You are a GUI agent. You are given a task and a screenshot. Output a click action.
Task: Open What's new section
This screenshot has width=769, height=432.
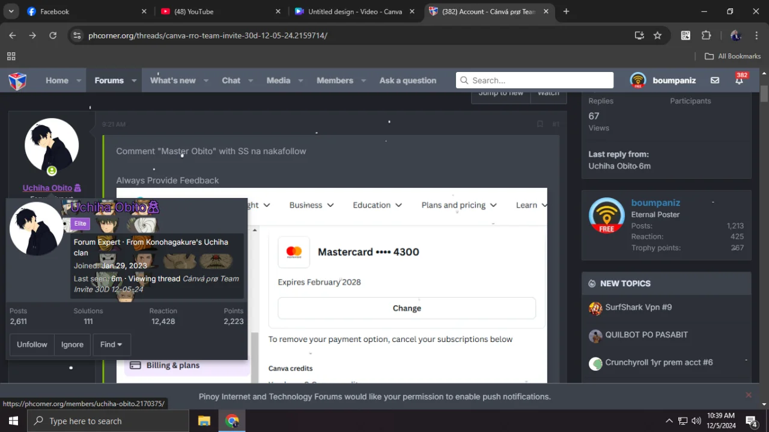coord(173,80)
